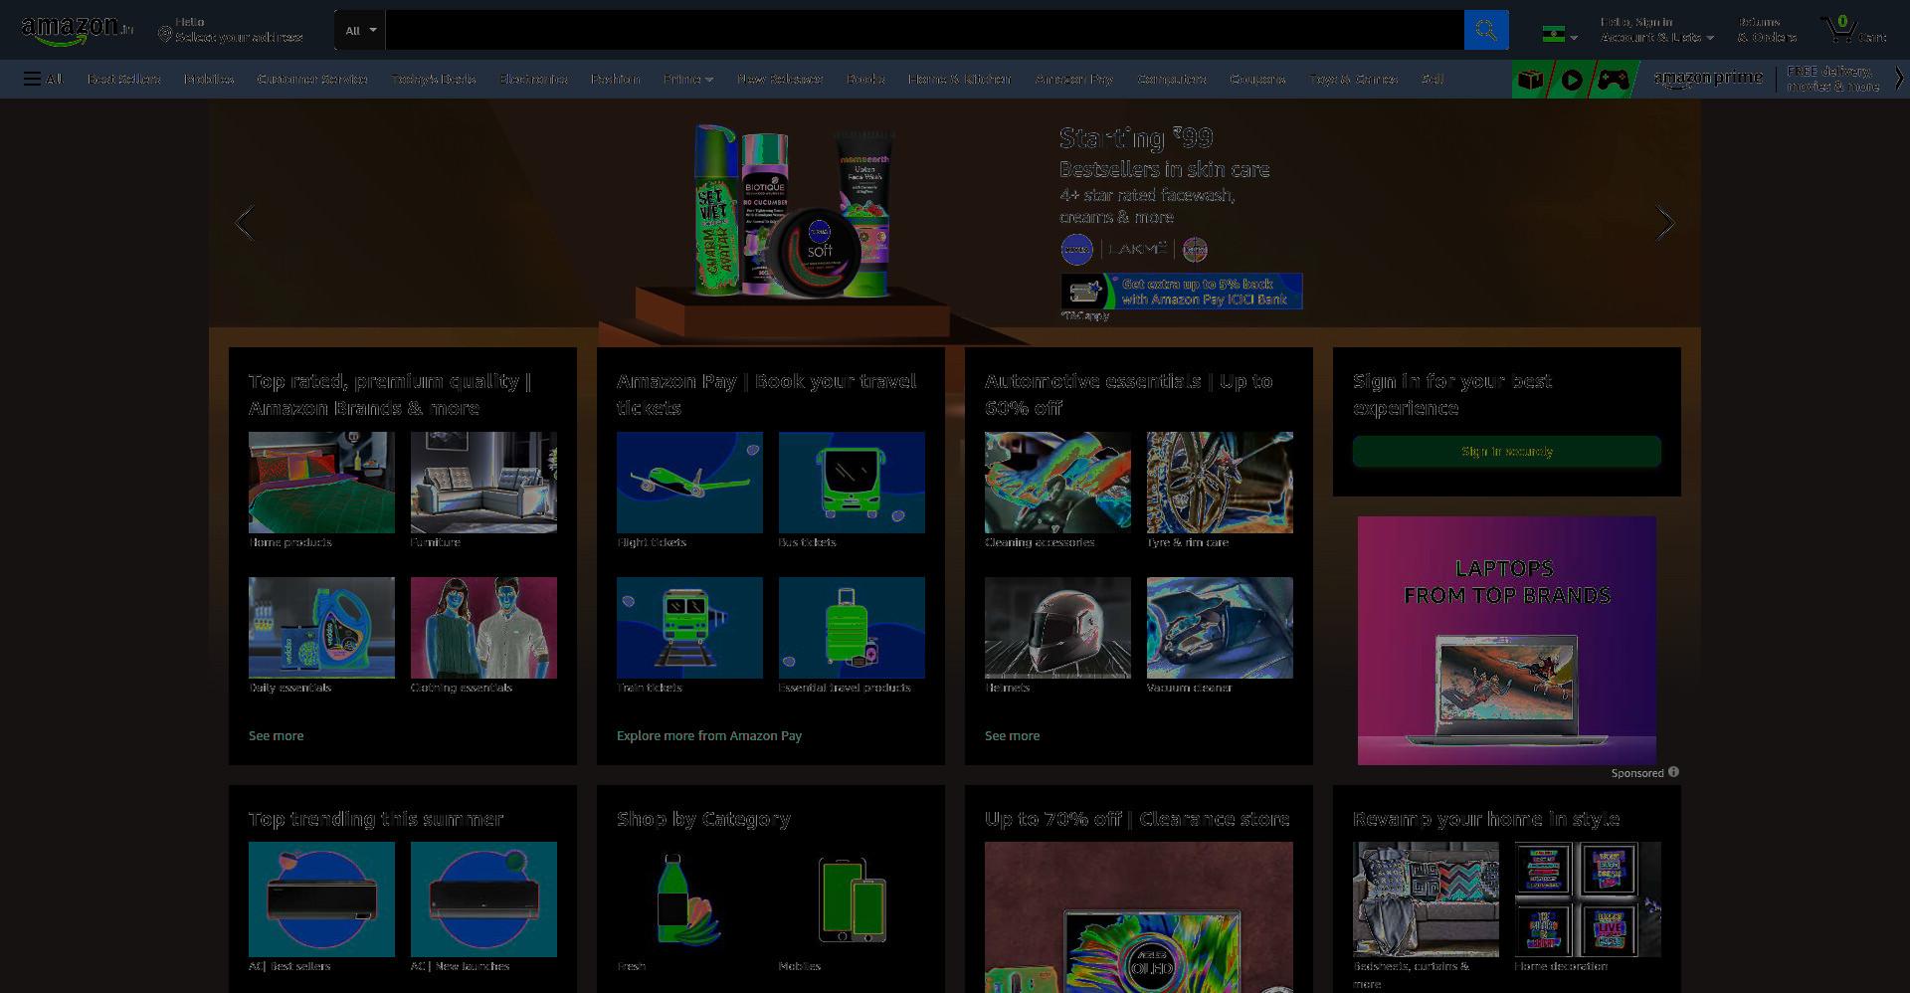Open Amazon Pay in nav bar
The image size is (1910, 993).
[1073, 79]
